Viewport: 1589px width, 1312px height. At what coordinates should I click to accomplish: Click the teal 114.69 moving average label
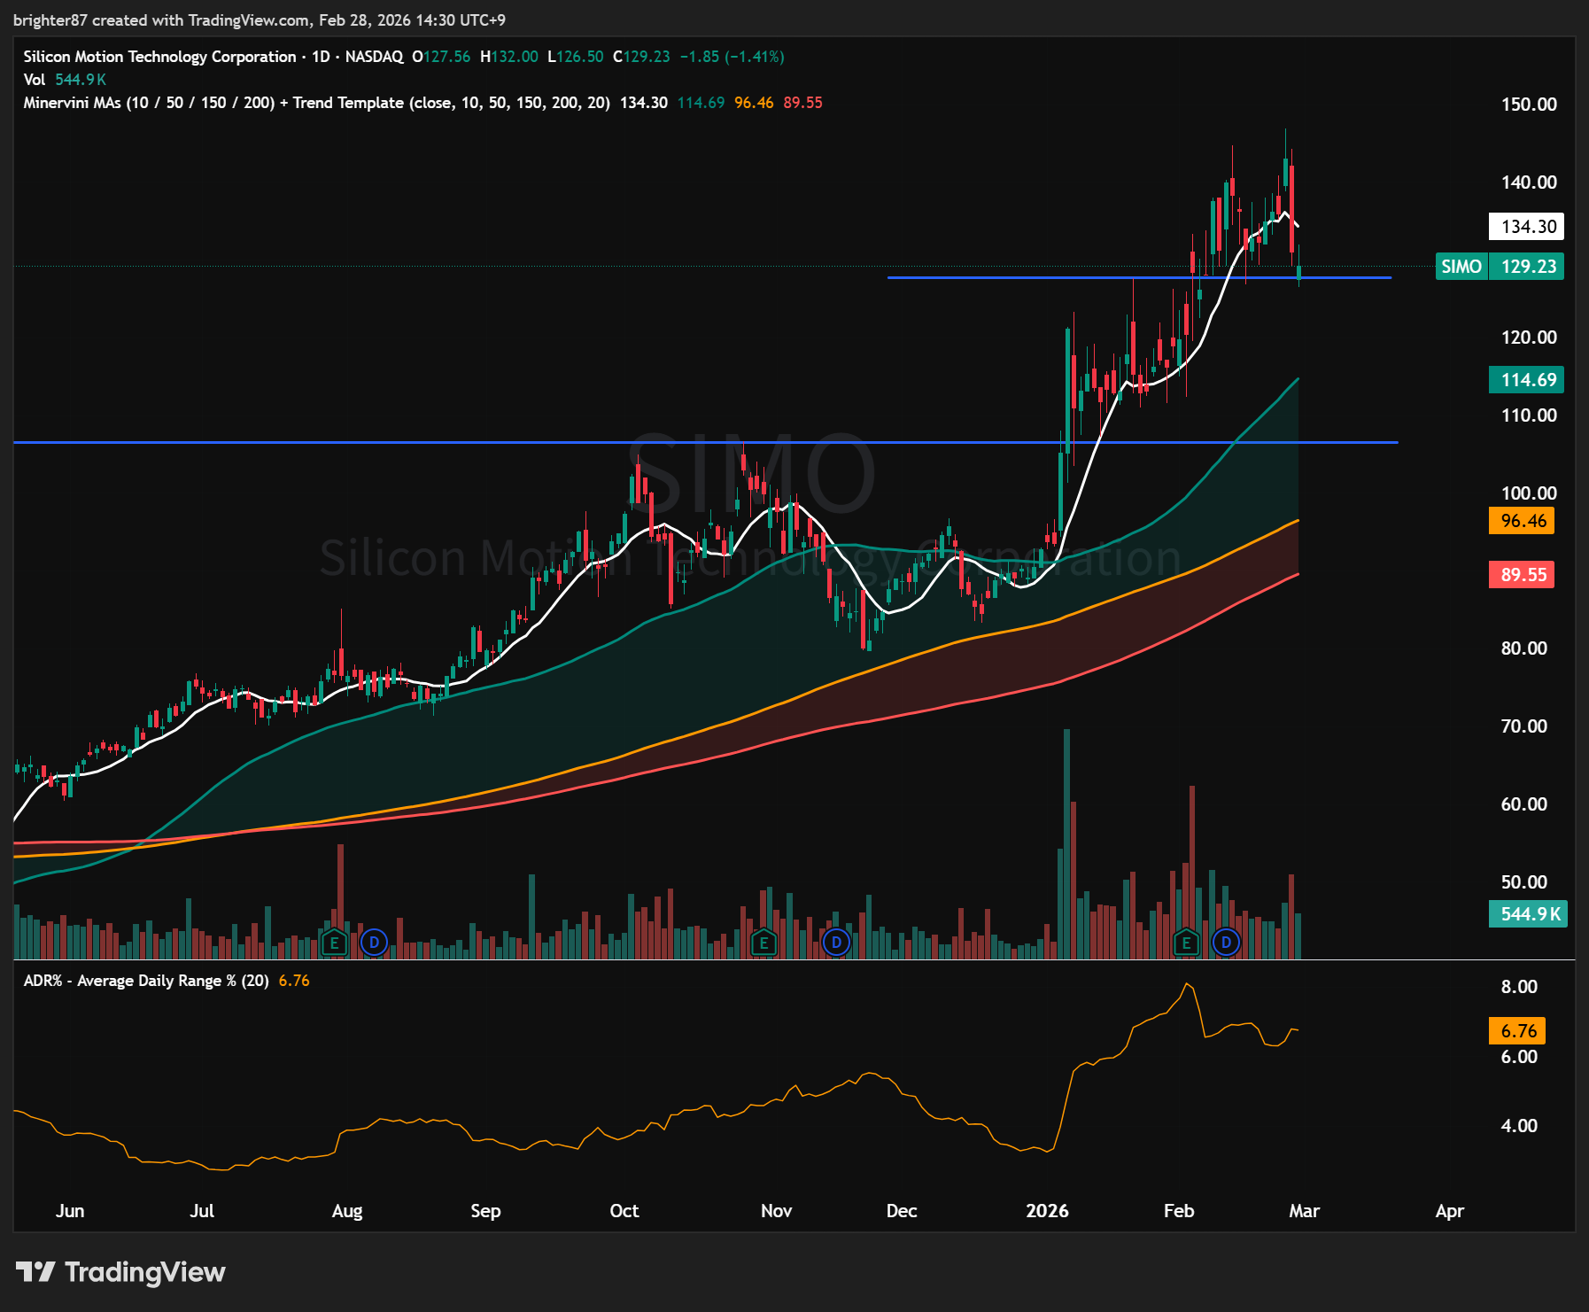tap(1527, 380)
